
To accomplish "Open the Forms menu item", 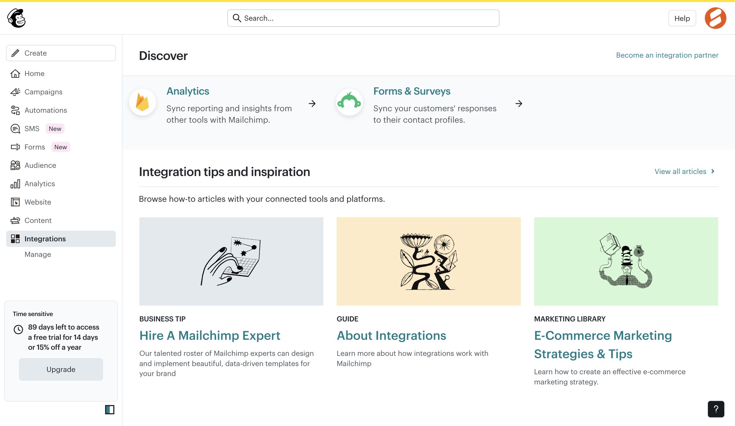I will (61, 147).
